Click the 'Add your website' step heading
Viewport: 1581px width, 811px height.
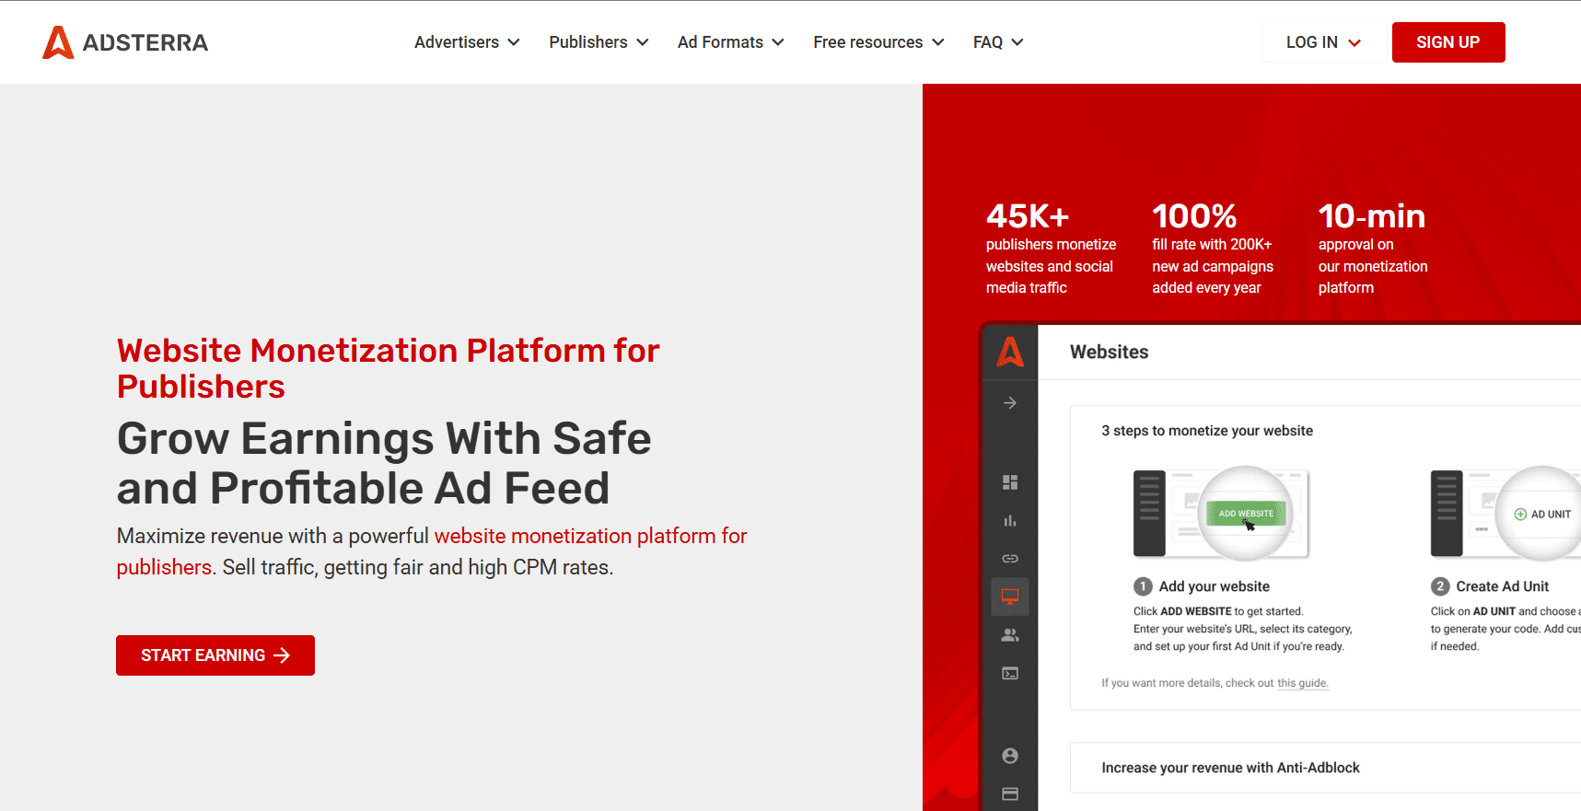(1214, 586)
